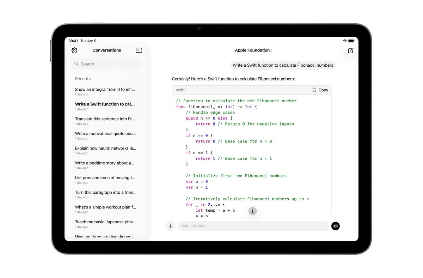The image size is (423, 278).
Task: Toggle the sidebar panel icon
Action: click(139, 50)
